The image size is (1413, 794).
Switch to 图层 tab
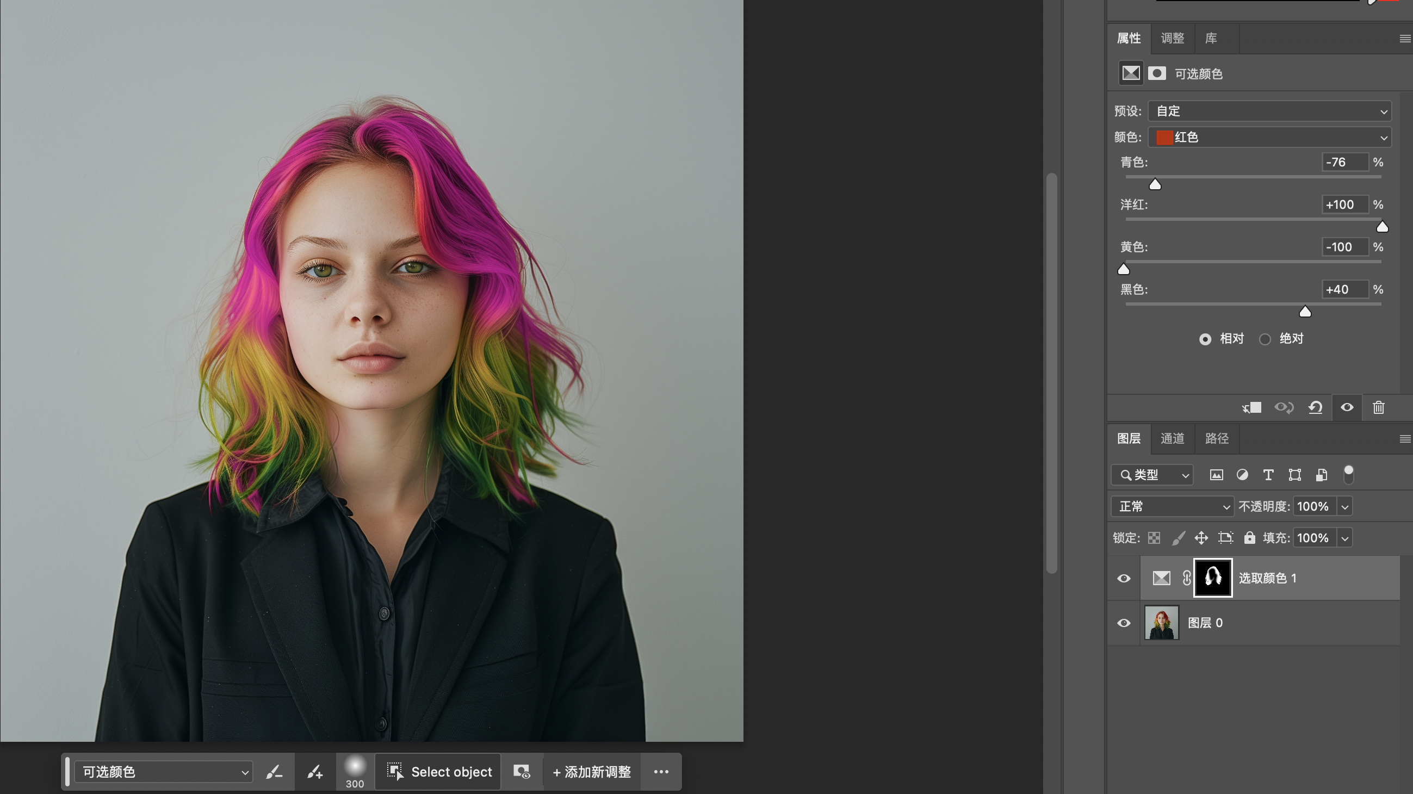pyautogui.click(x=1129, y=439)
